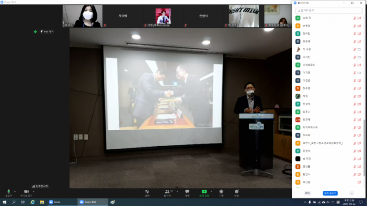Start screen sharing with green button
The height and width of the screenshot is (206, 367).
pos(204,192)
